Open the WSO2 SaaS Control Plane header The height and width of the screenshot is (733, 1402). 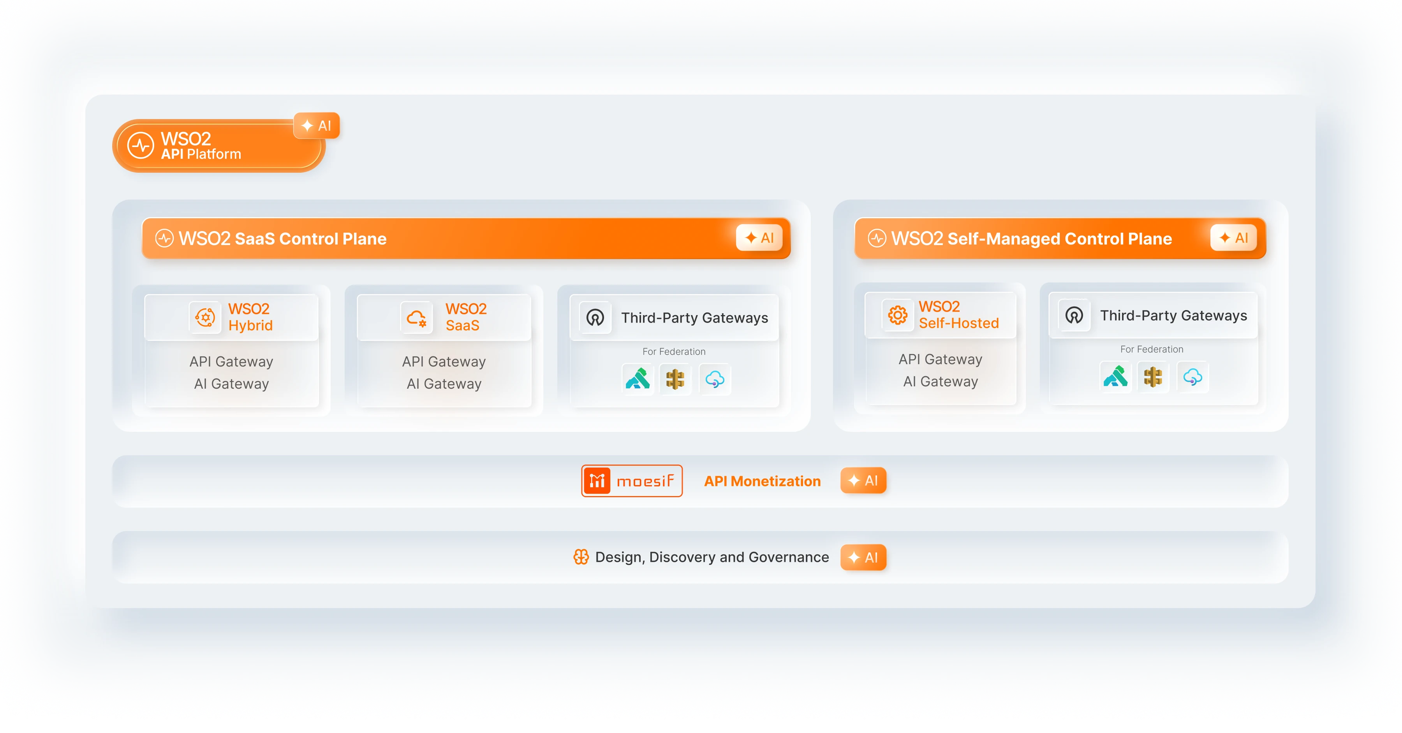tap(466, 238)
